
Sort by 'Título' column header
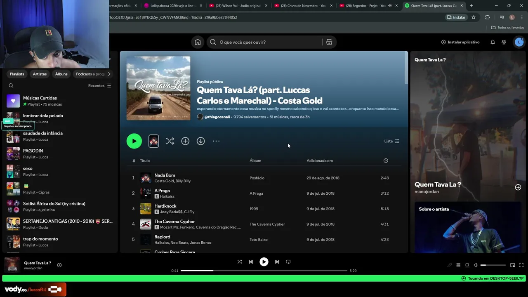(145, 160)
